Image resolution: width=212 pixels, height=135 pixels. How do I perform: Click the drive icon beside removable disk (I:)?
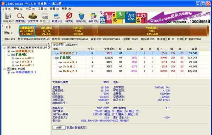pos(13,72)
